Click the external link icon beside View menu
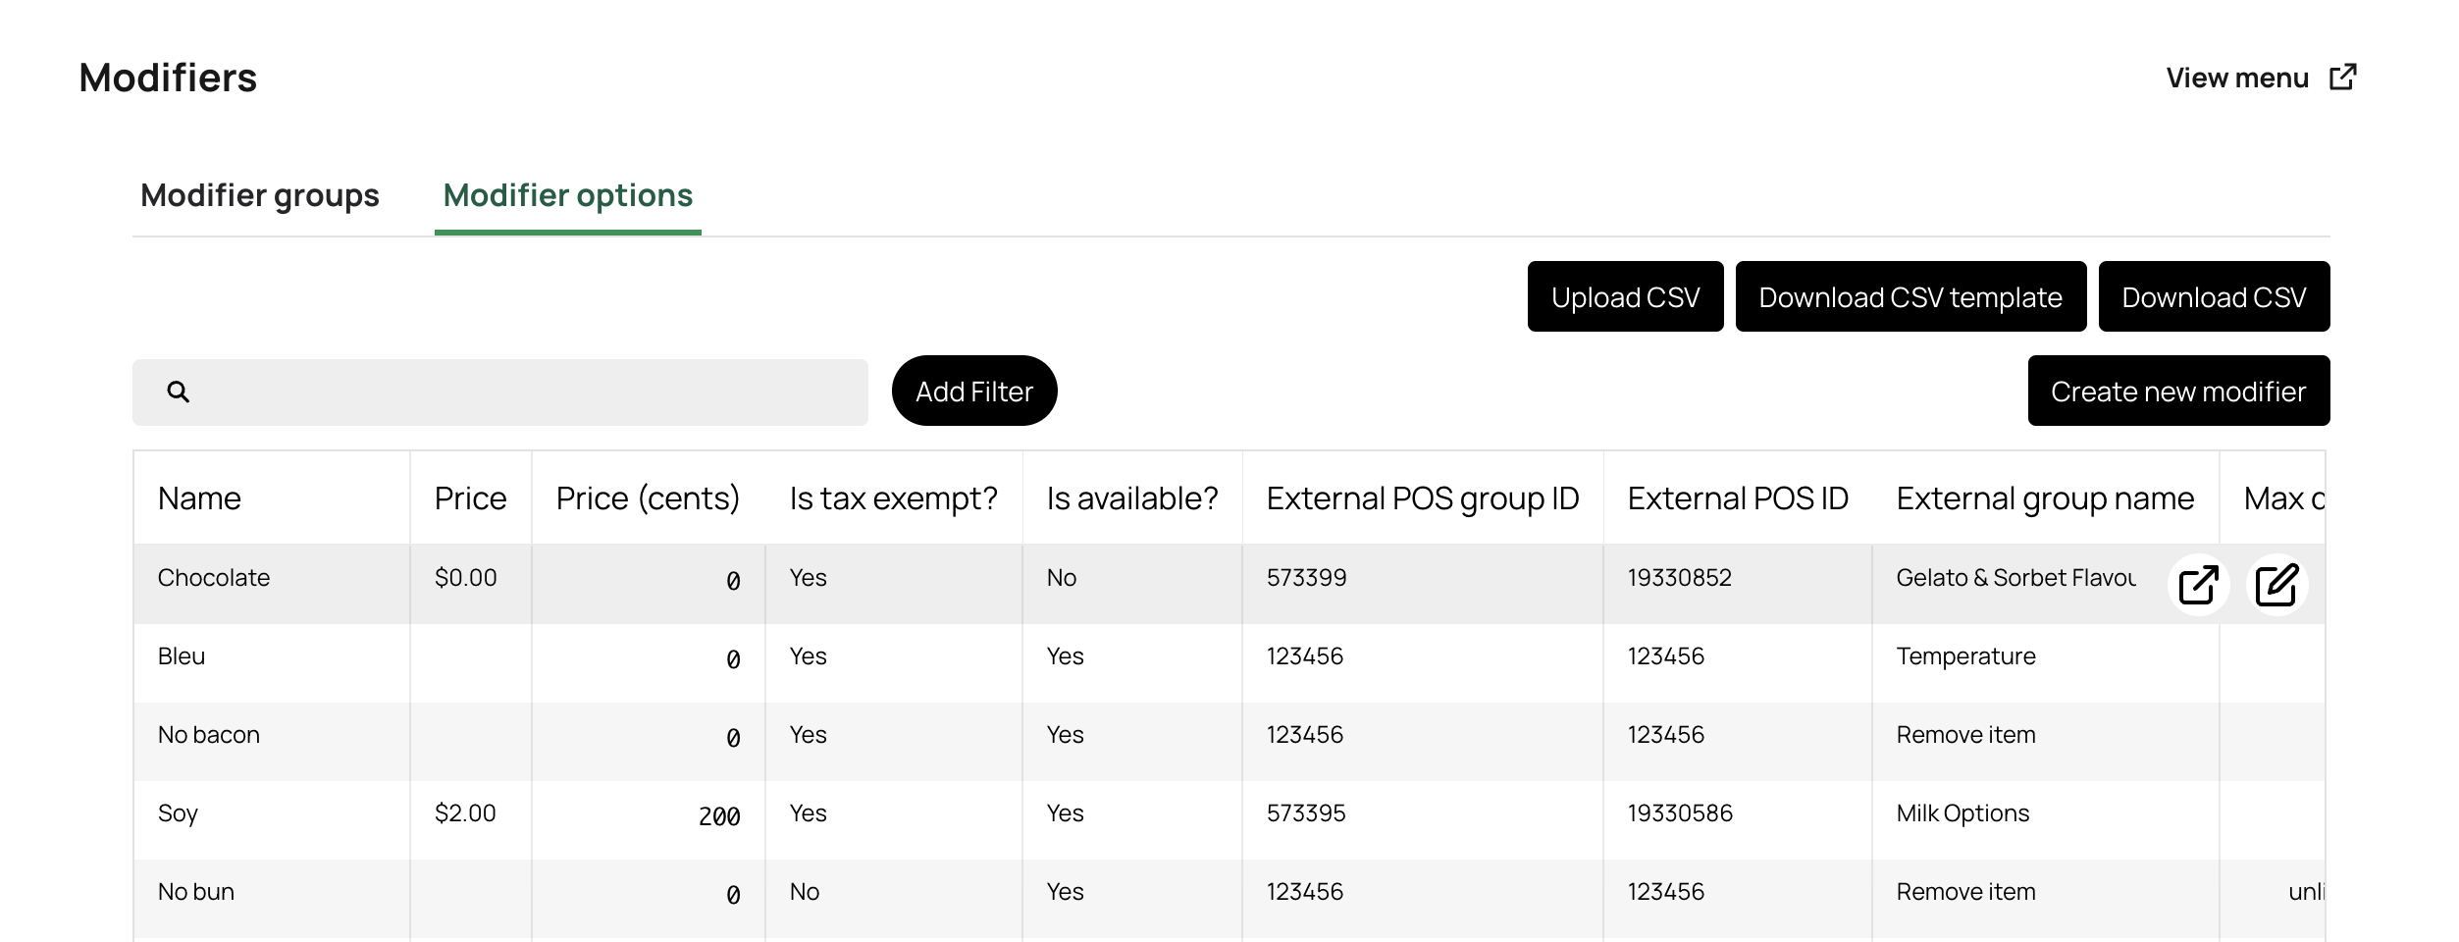This screenshot has width=2459, height=942. pyautogui.click(x=2342, y=78)
